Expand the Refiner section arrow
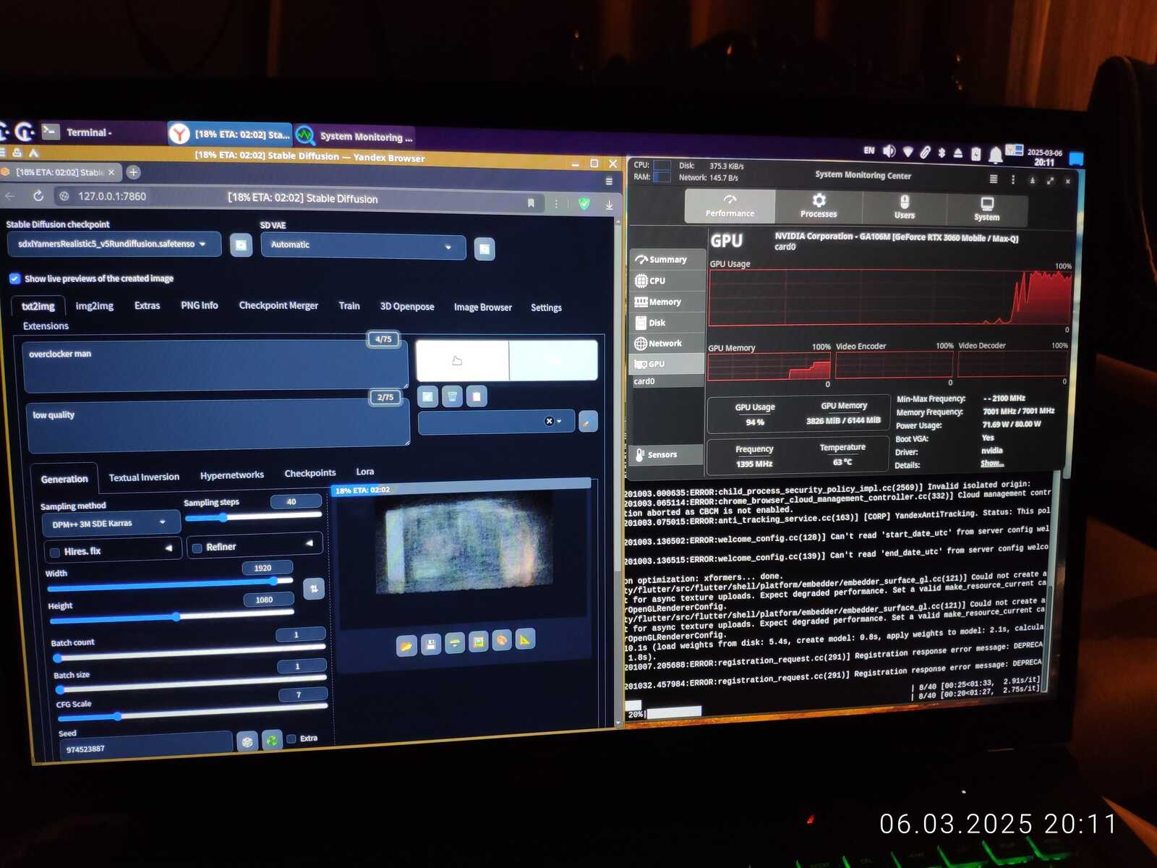1157x868 pixels. [x=309, y=542]
